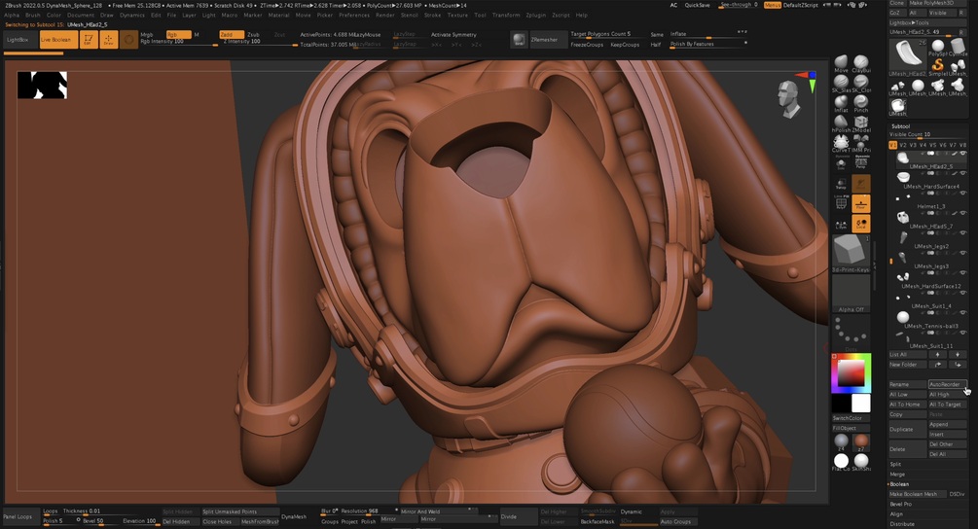Select the CurveTube brush
Screen dimensions: 978x529
pos(841,144)
